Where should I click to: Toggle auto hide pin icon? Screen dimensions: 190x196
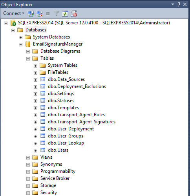click(x=179, y=4)
